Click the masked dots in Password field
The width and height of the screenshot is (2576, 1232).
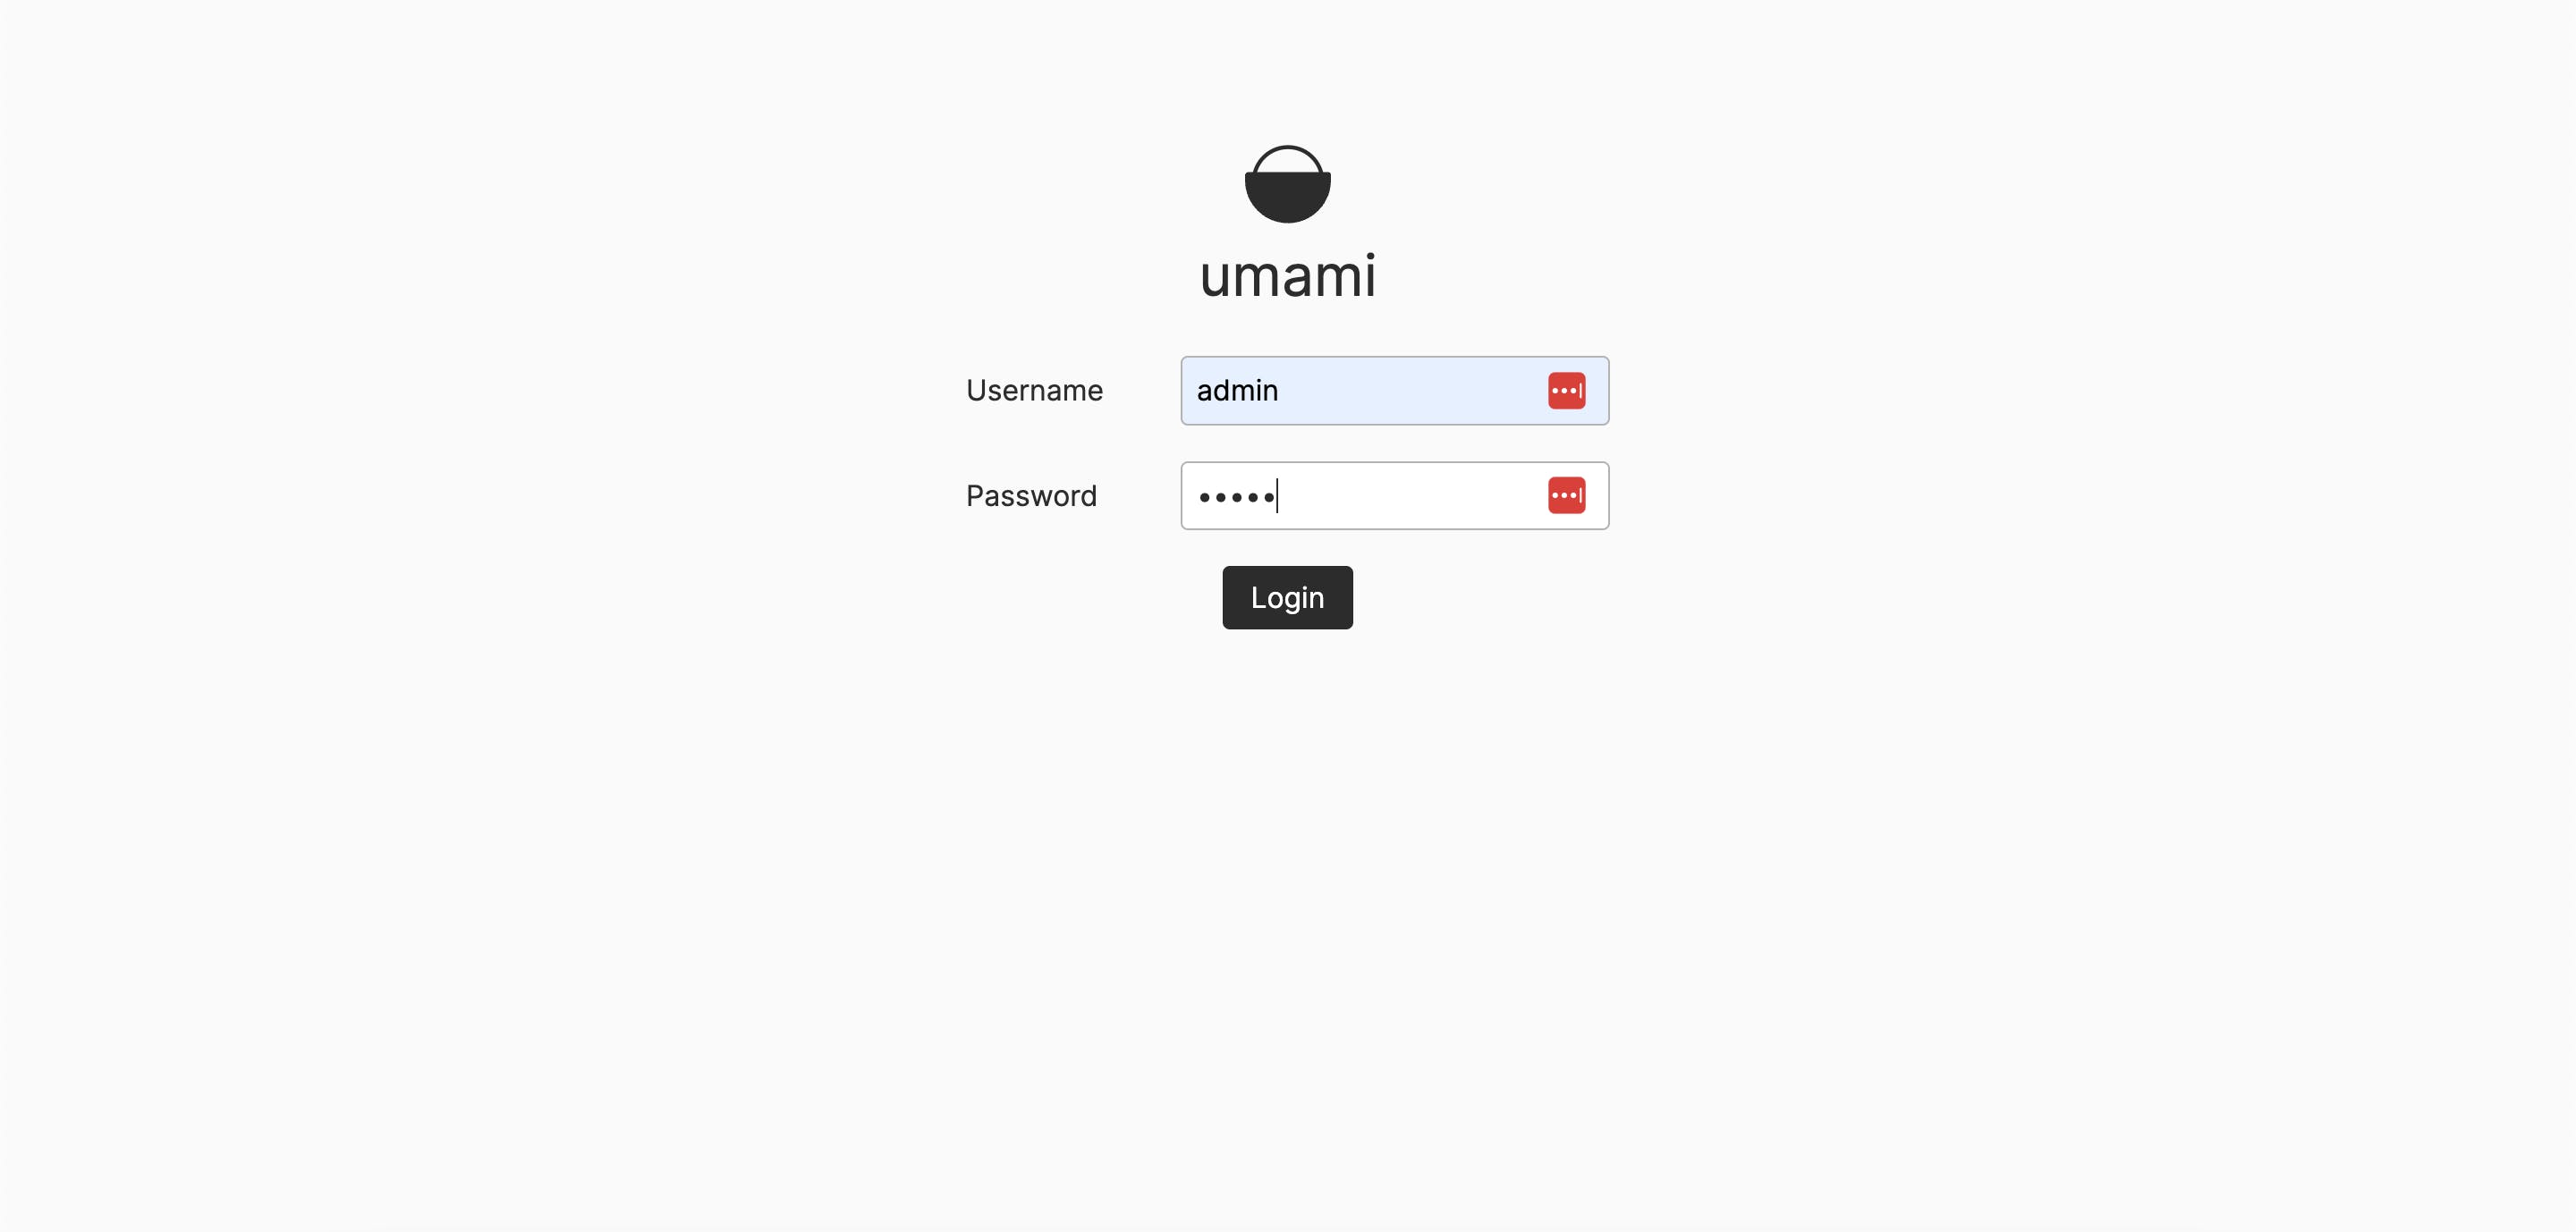(x=1237, y=496)
